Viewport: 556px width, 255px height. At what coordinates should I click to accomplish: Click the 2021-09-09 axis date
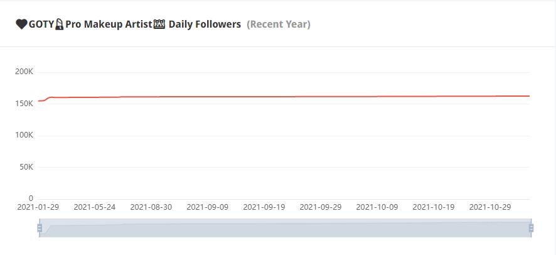click(x=208, y=207)
